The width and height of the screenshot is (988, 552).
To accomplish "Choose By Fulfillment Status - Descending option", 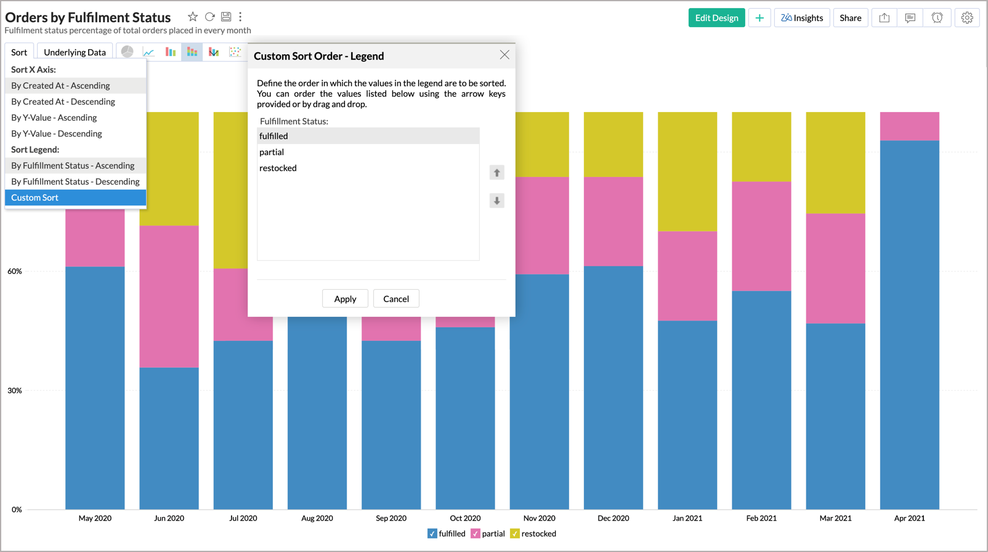I will click(x=75, y=182).
